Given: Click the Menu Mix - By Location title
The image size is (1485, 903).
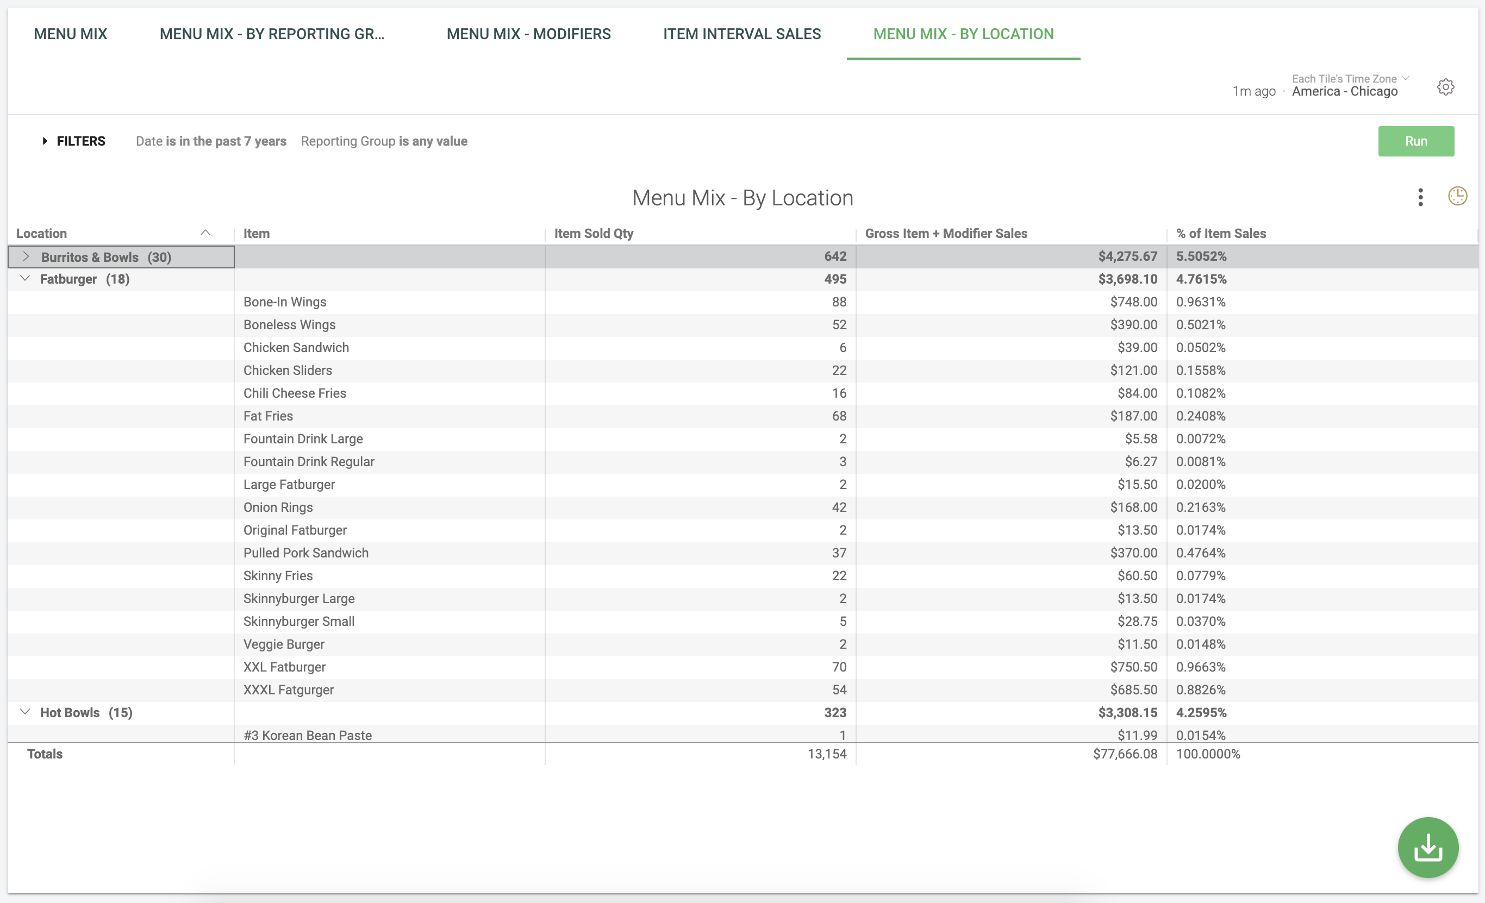Looking at the screenshot, I should [742, 198].
